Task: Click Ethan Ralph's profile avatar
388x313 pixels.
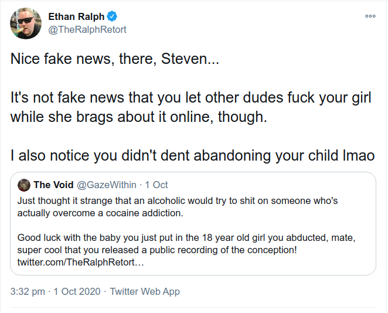Action: tap(26, 23)
